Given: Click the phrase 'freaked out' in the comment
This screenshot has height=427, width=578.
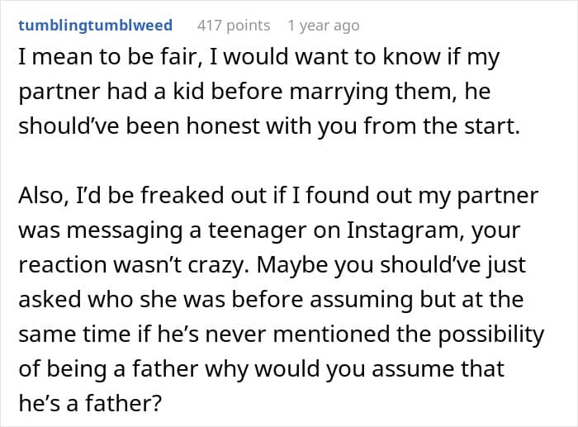Looking at the screenshot, I should point(204,195).
